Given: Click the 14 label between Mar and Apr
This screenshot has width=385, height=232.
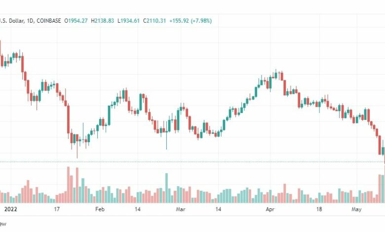Looking at the screenshot, I should (218, 209).
